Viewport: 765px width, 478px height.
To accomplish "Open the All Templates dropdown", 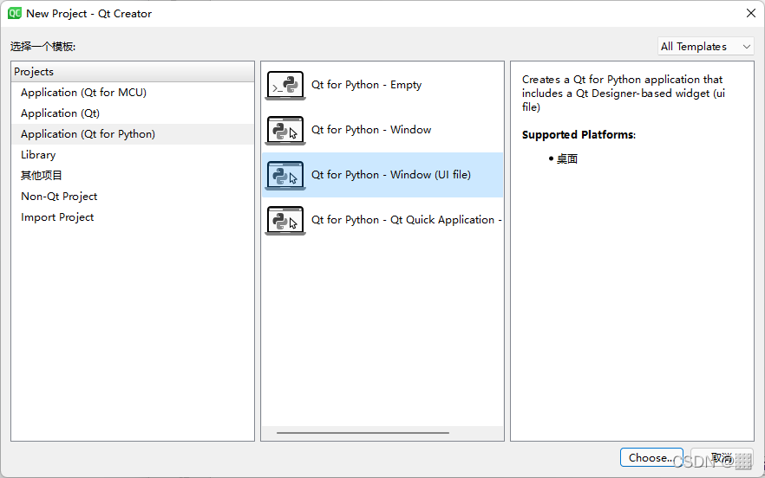I will tap(705, 46).
